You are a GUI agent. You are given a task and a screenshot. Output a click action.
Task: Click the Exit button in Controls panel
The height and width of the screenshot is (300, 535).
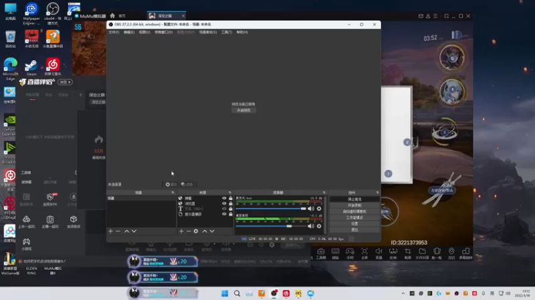point(354,229)
